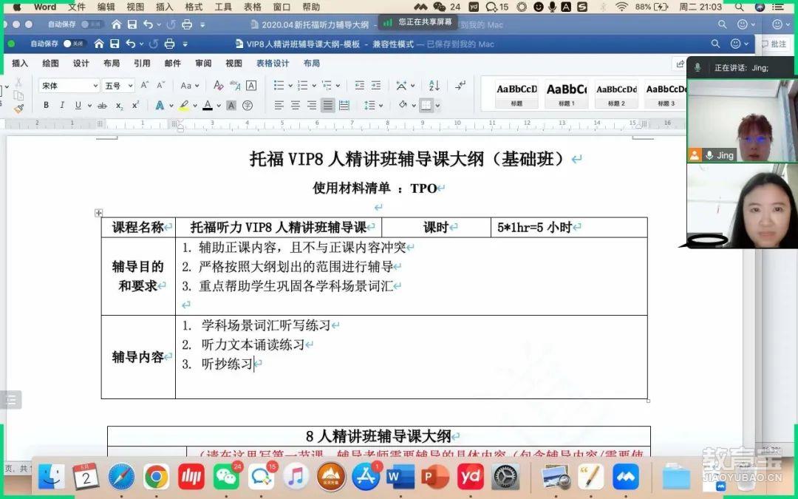The image size is (798, 499).
Task: Increase the paragraph indent
Action: click(376, 86)
